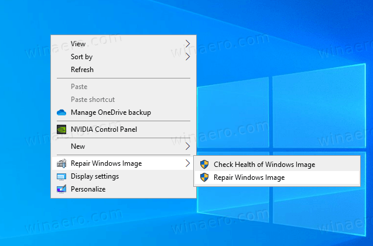Select Repair Windows Image in main menu
Viewport: 373px width, 246px height.
click(x=124, y=163)
